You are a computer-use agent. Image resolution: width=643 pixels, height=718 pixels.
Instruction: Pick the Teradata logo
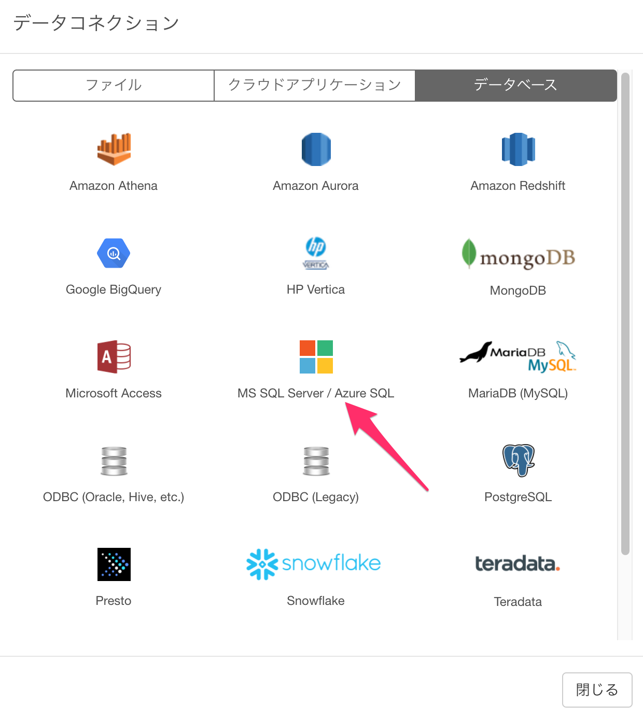(518, 563)
